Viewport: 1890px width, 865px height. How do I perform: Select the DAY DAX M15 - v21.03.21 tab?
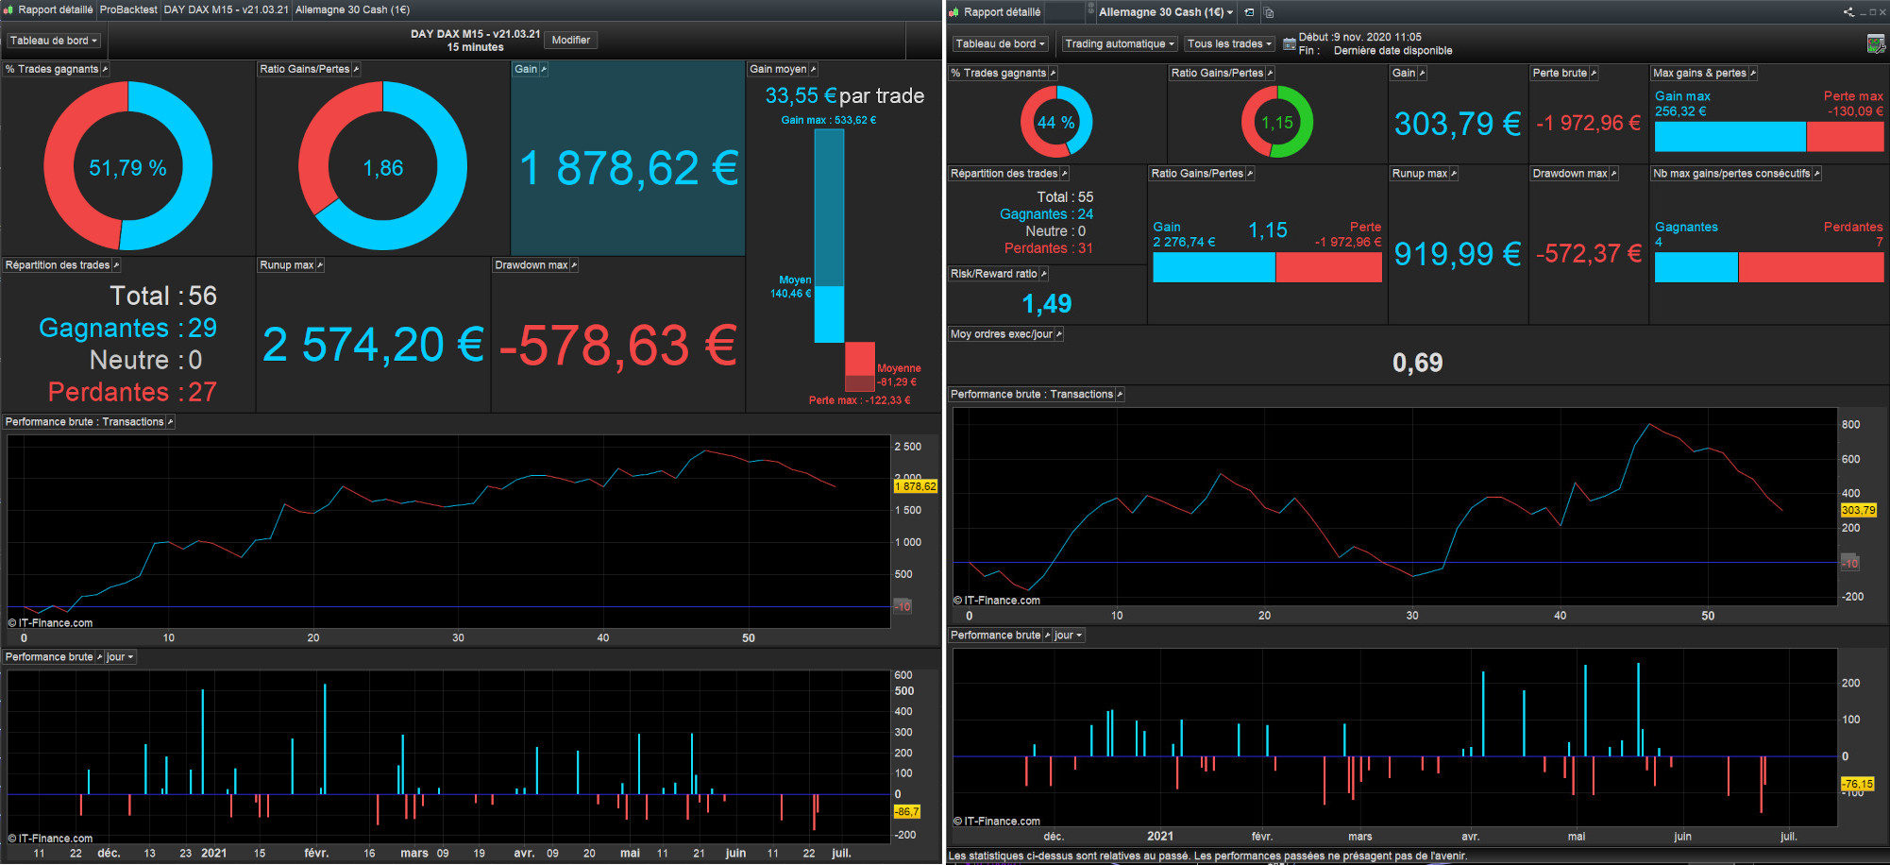tap(226, 9)
